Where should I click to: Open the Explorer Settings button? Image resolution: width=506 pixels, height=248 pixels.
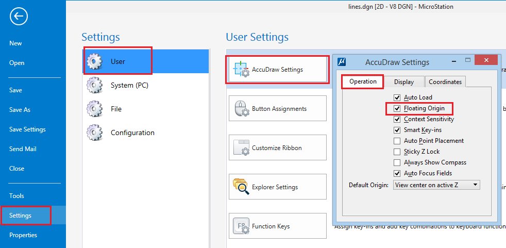(x=278, y=187)
